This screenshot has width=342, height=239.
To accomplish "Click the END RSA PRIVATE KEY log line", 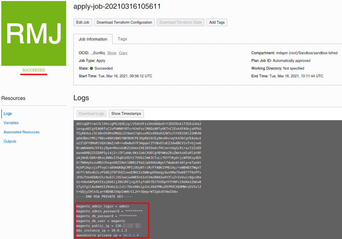I will tap(105, 197).
